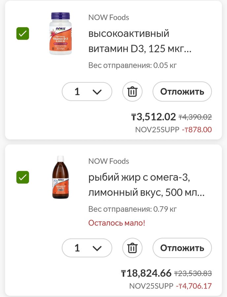
Task: Open product title 'высокоактивный витамин D3'
Action: (140, 41)
